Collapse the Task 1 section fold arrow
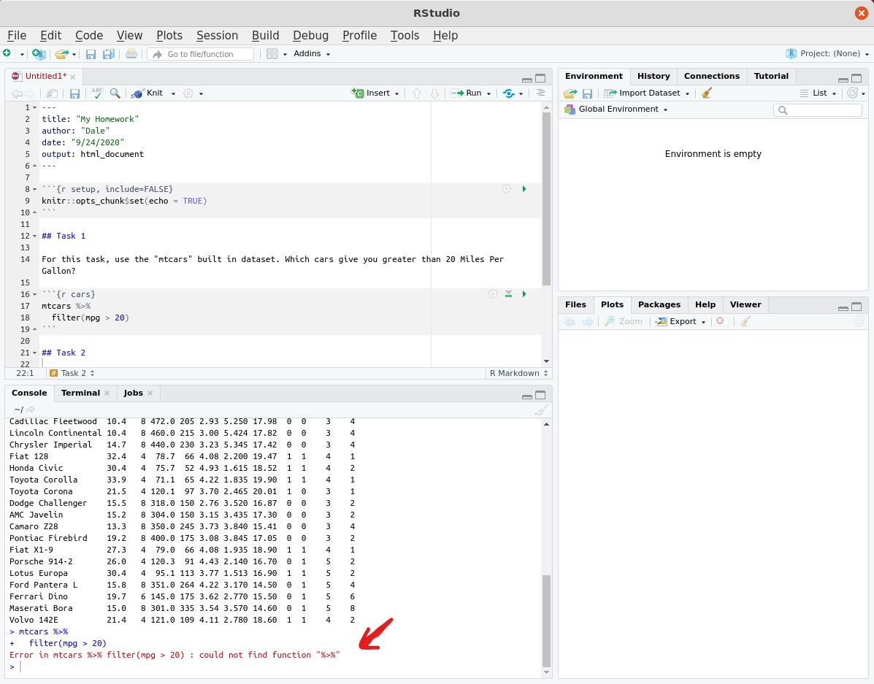Image resolution: width=874 pixels, height=684 pixels. pos(34,237)
